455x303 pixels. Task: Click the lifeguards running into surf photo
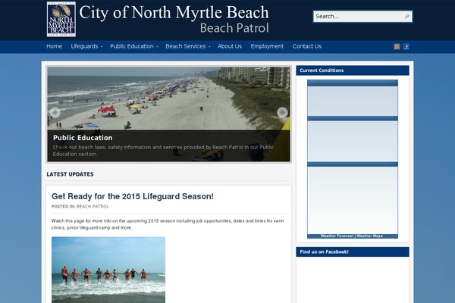(x=108, y=270)
